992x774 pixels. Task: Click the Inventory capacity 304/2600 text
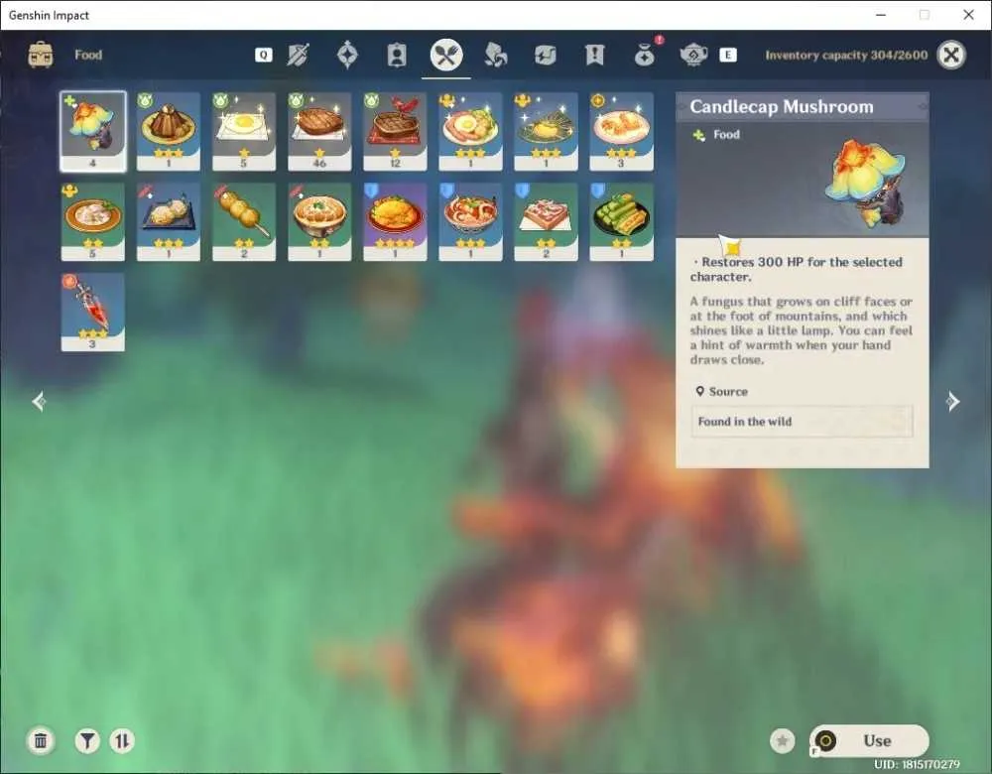pos(846,55)
